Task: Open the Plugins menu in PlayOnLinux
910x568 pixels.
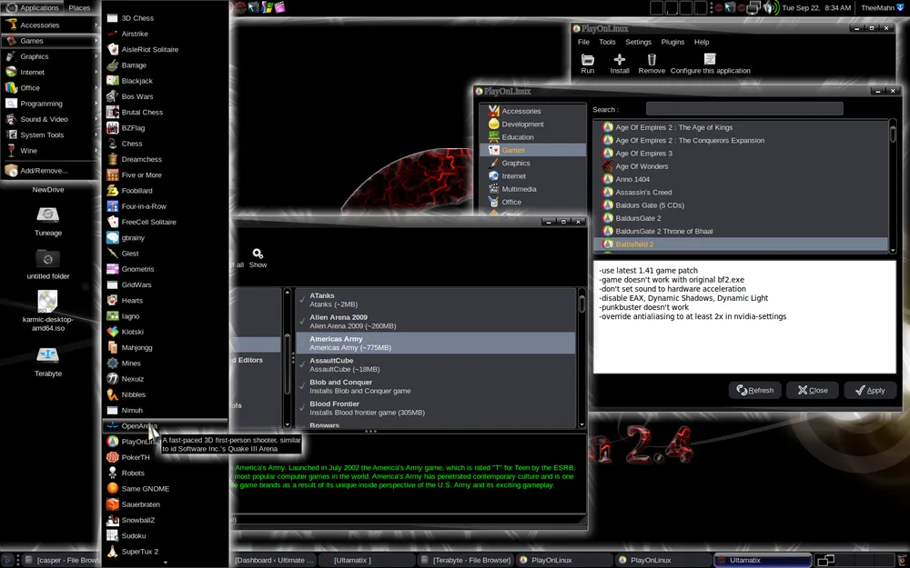Action: pyautogui.click(x=672, y=42)
